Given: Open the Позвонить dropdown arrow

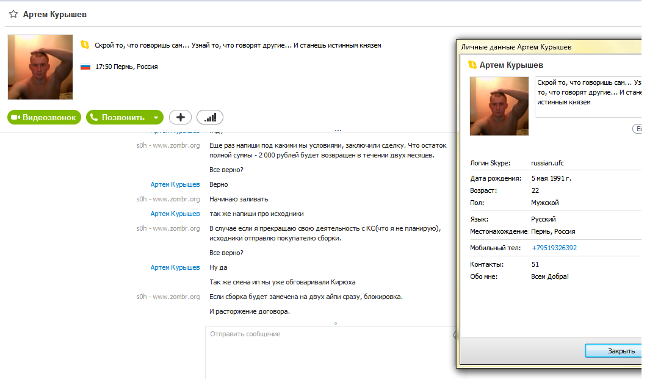Looking at the screenshot, I should tap(156, 118).
